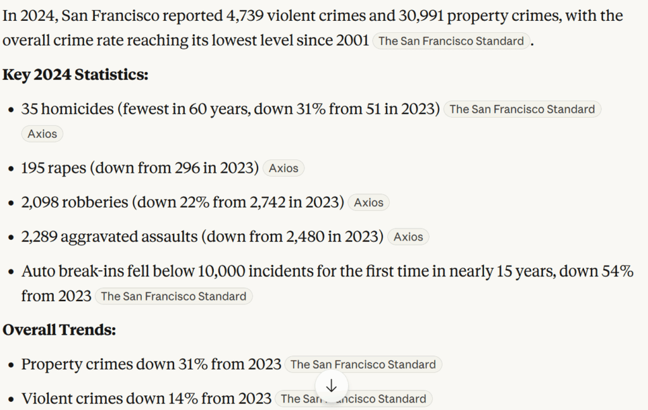Open the San Francisco Standard citation after "since 2001"
648x410 pixels.
coord(451,41)
